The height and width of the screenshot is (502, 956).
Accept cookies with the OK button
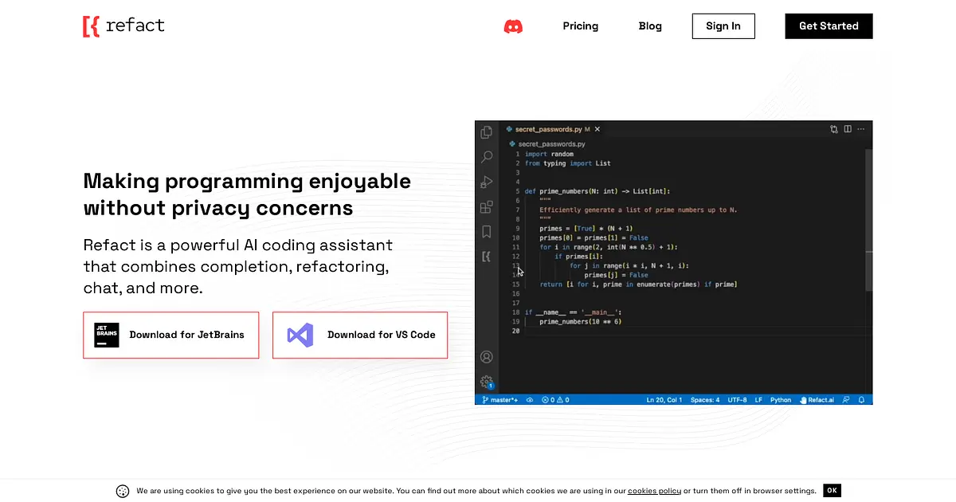pos(832,491)
